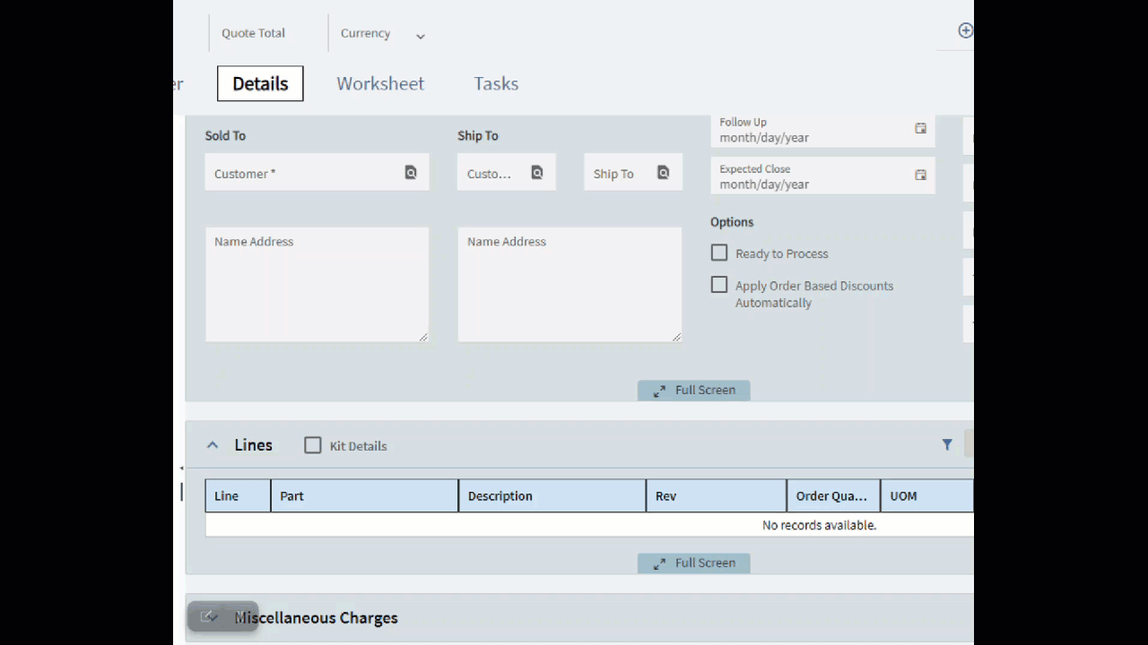The image size is (1148, 645).
Task: Click the edit icon beside Miscellaneous Charges
Action: [x=208, y=616]
